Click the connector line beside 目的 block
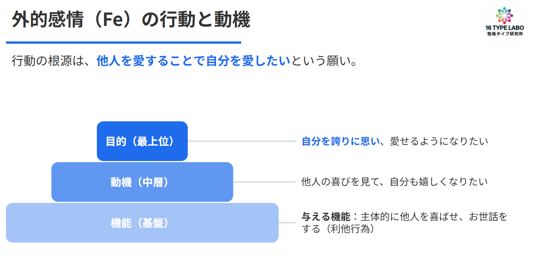534x274 pixels. (241, 141)
